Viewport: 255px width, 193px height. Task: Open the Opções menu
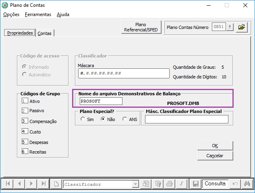[x=11, y=14]
